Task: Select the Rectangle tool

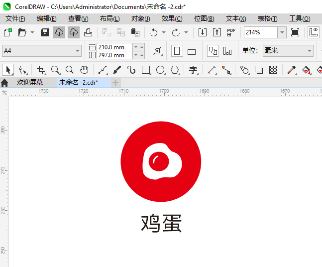Action: click(x=146, y=70)
